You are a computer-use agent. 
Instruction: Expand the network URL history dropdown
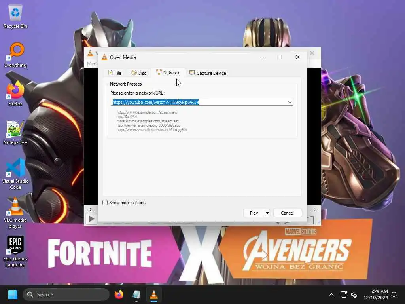coord(290,102)
